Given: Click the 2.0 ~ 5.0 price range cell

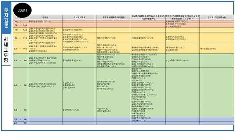Looking at the screenshot, I should pos(21,123).
